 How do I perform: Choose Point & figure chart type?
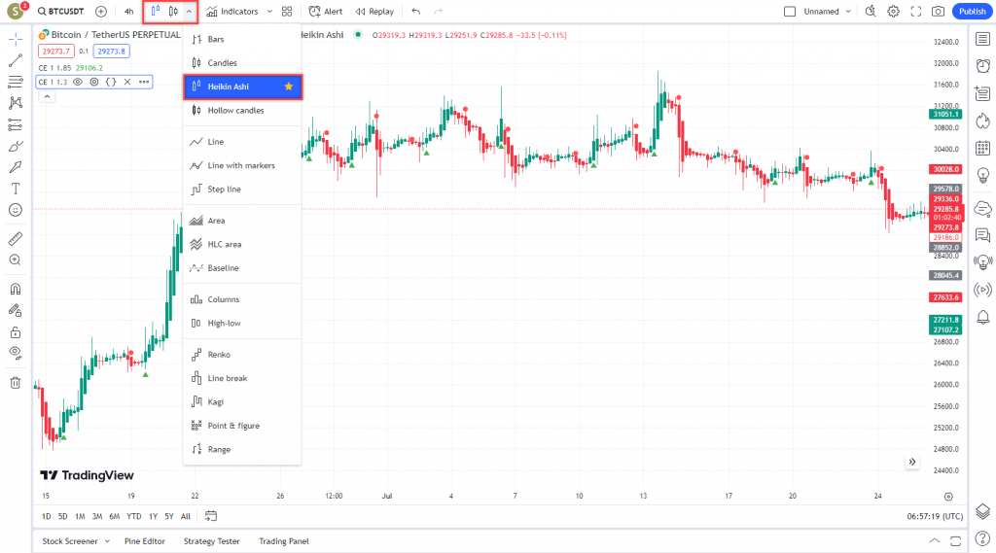coord(242,426)
